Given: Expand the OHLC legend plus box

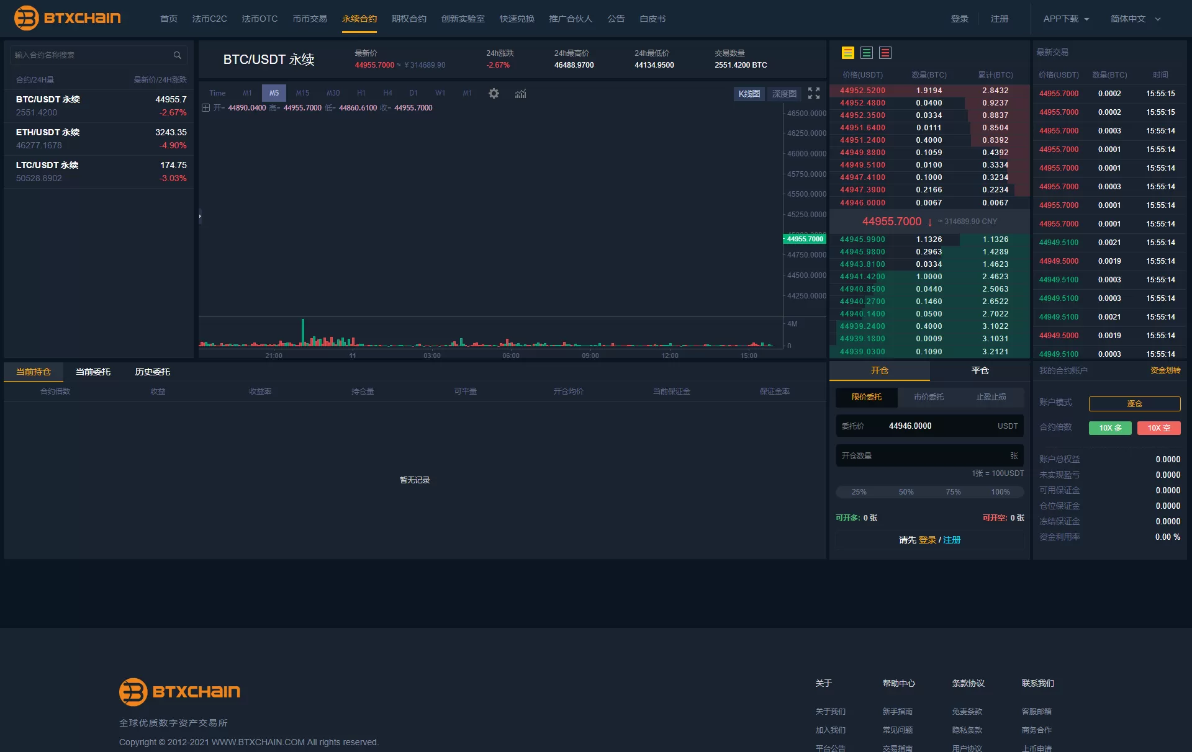Looking at the screenshot, I should [x=205, y=108].
